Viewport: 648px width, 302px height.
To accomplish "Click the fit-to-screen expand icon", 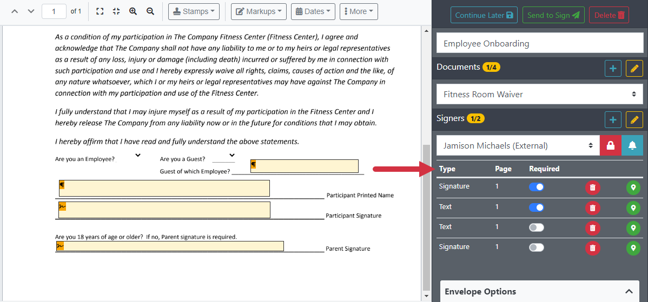I will [100, 11].
